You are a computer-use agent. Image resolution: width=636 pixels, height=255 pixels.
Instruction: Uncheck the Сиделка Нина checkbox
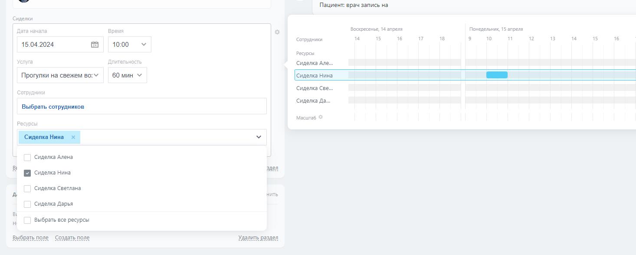pyautogui.click(x=27, y=173)
